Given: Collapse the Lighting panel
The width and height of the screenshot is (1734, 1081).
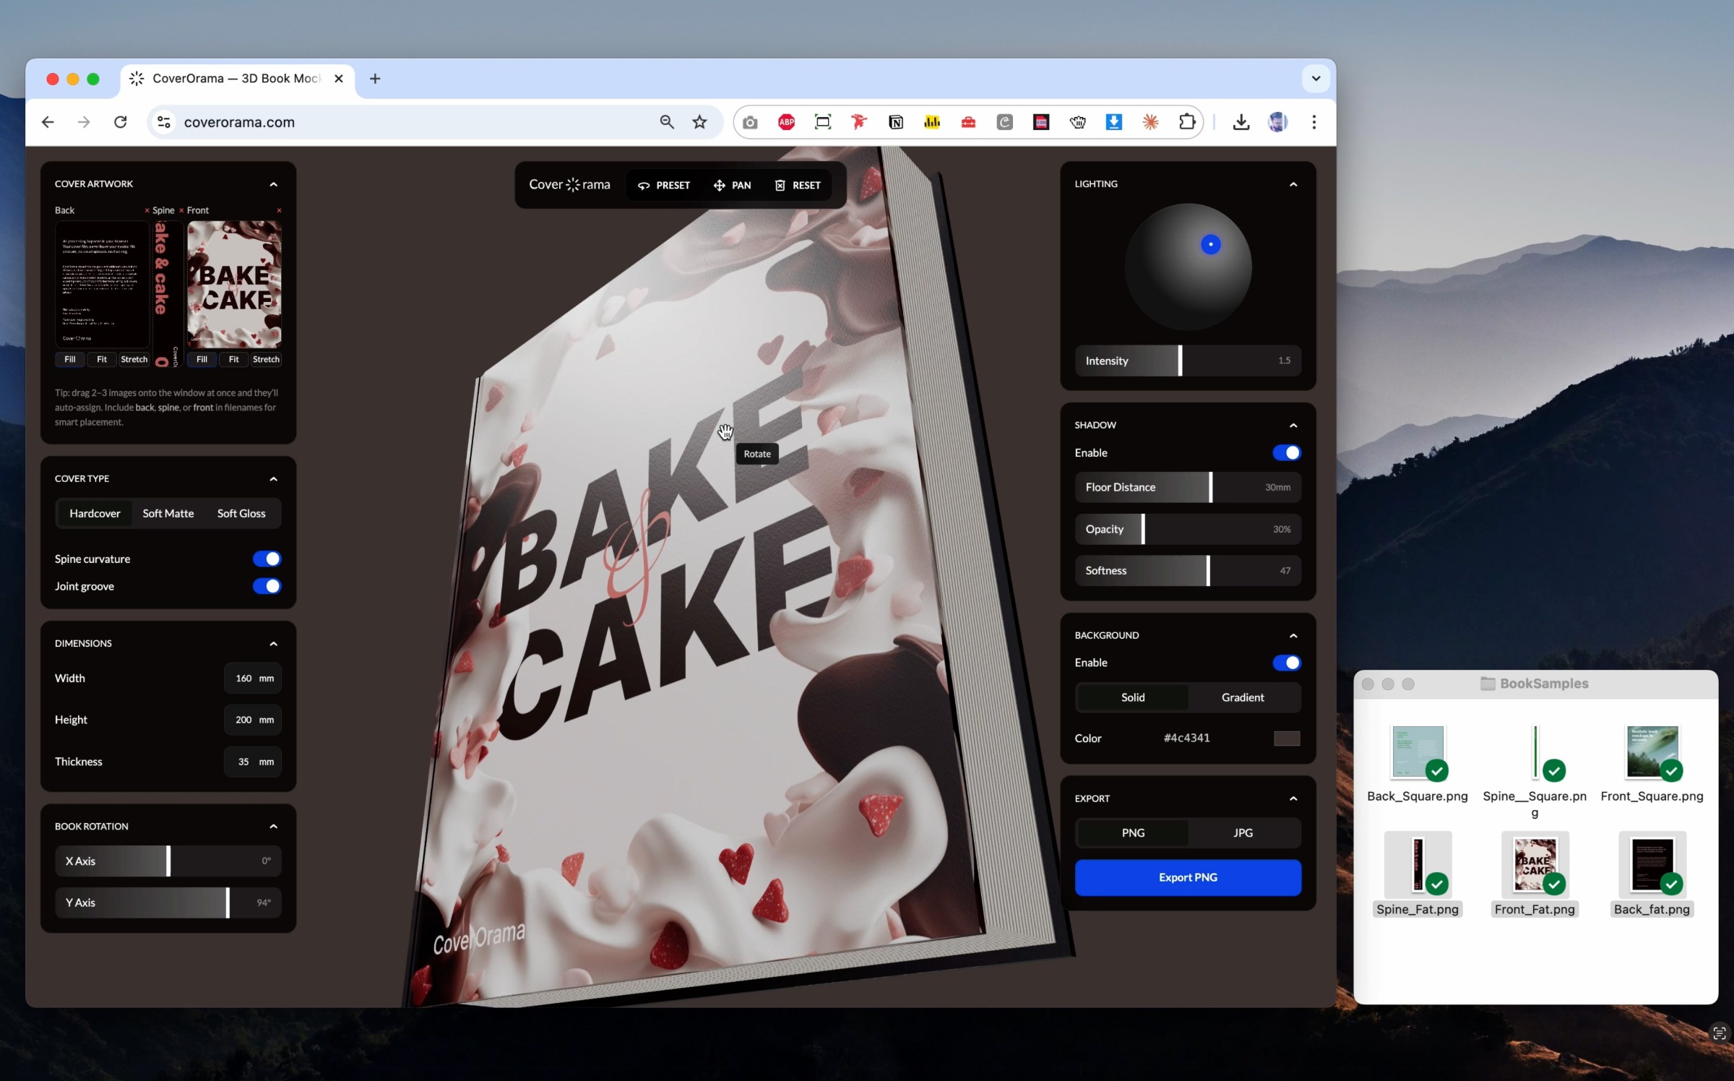Looking at the screenshot, I should (1293, 184).
